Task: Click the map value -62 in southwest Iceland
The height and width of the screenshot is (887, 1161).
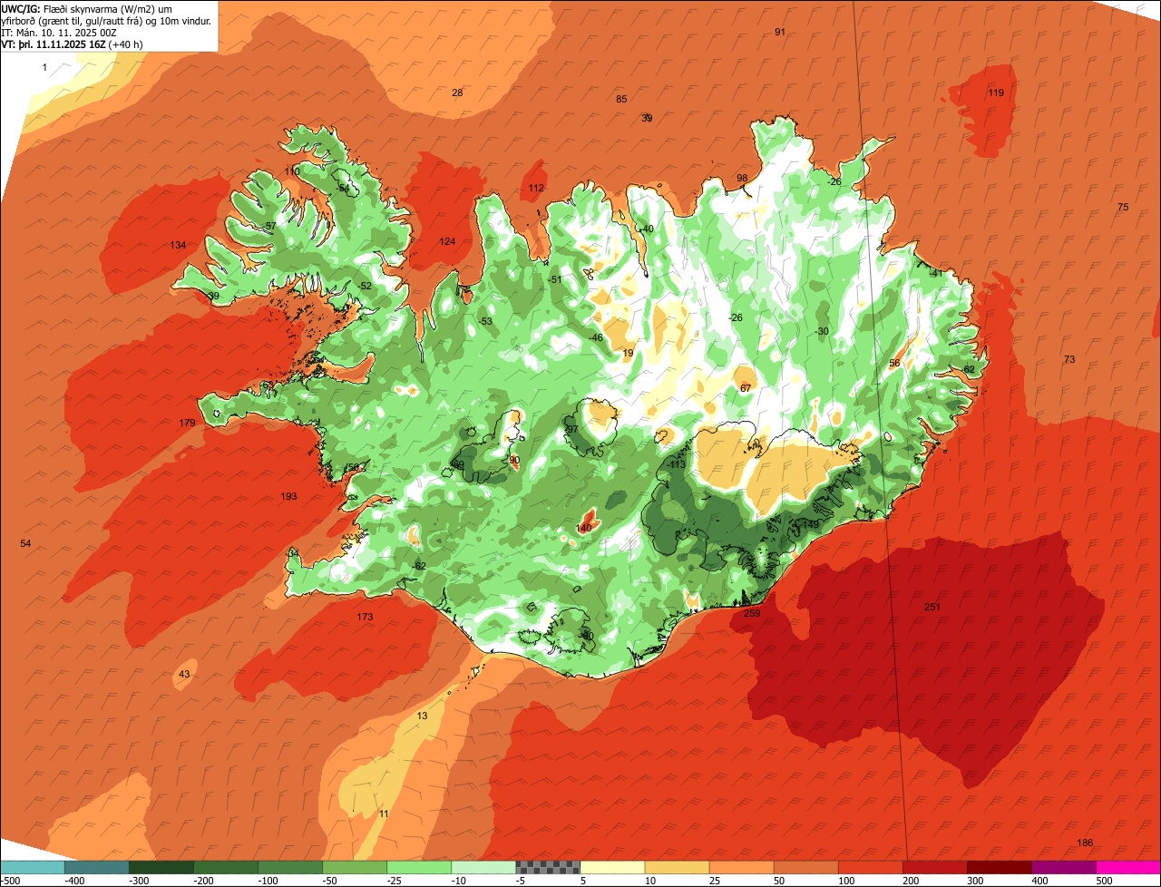Action: [418, 566]
